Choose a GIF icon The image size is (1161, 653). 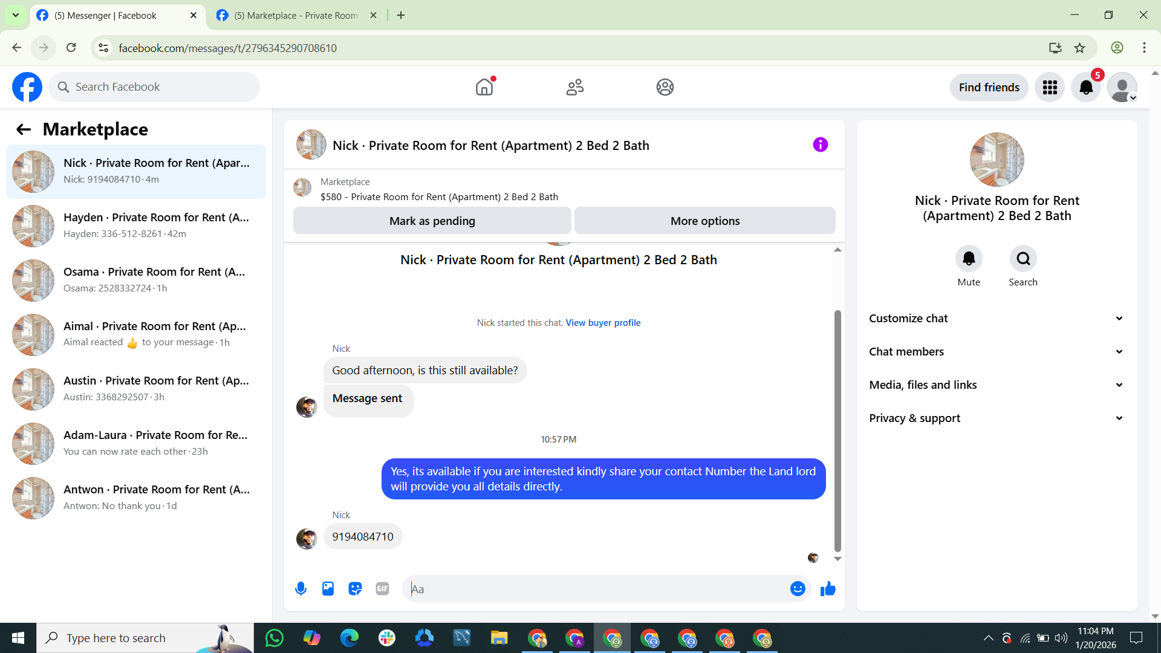click(382, 588)
